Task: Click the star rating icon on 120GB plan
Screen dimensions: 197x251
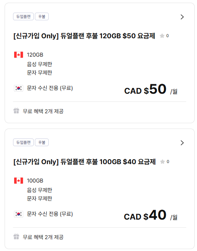Action: (x=162, y=36)
